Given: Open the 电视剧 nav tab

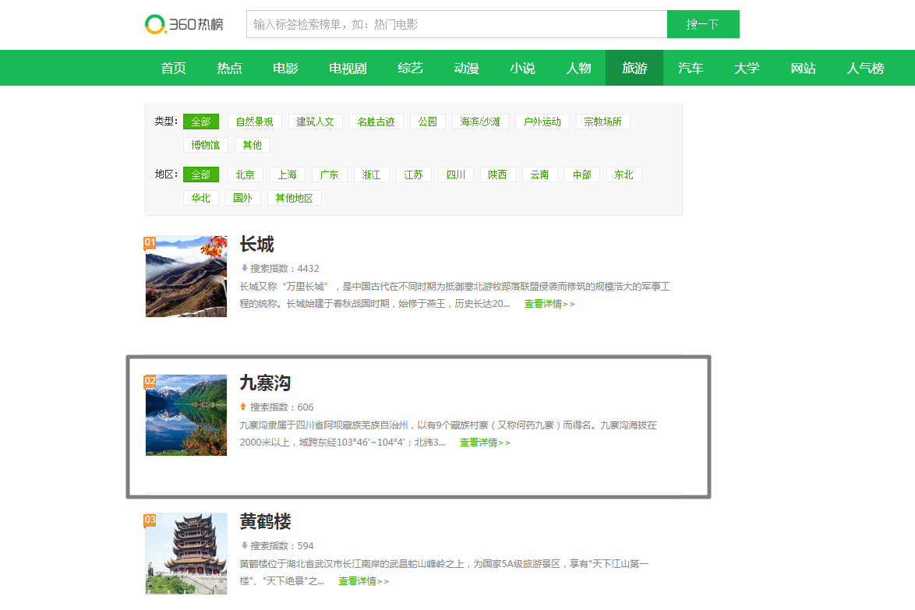Looking at the screenshot, I should 347,69.
